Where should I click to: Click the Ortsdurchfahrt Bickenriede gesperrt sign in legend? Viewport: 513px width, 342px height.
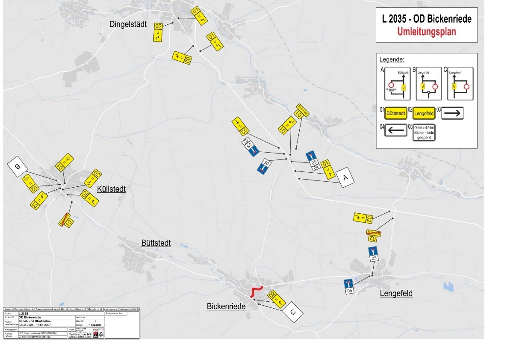pos(424,133)
